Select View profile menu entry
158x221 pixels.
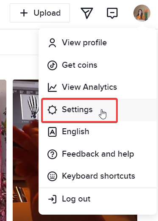coord(97,43)
